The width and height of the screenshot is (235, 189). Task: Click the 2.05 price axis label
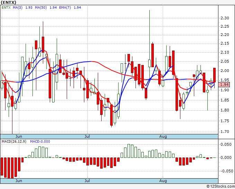[x=225, y=61]
